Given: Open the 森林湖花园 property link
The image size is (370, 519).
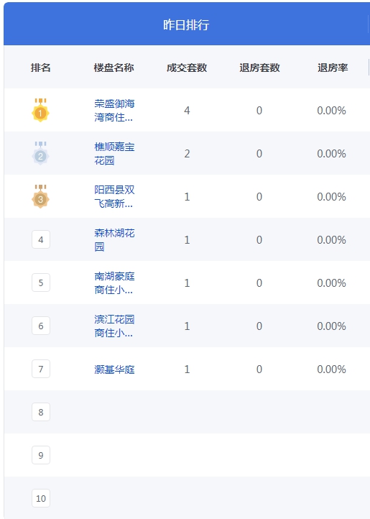Looking at the screenshot, I should (x=114, y=239).
